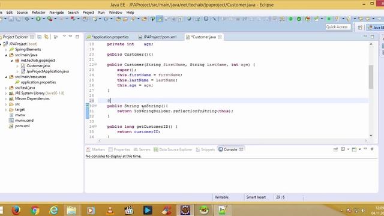384x216 pixels.
Task: Open Firefox from the taskbar
Action: coord(16,210)
